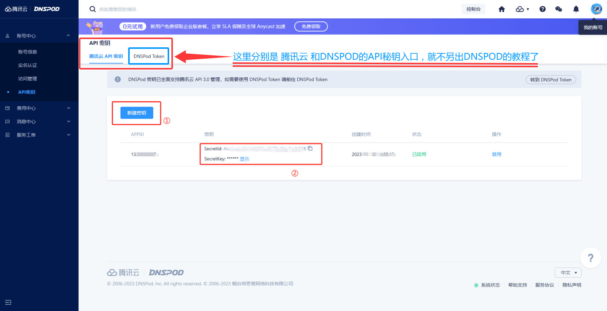Click the info icon in notice banner

[x=118, y=79]
